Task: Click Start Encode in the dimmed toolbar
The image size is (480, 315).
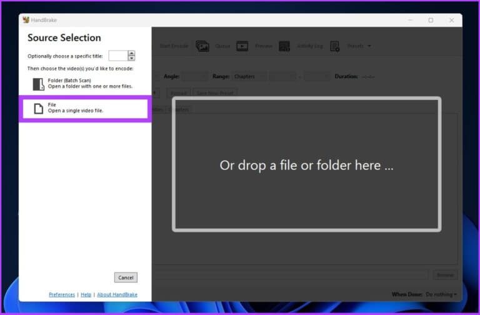Action: click(174, 46)
